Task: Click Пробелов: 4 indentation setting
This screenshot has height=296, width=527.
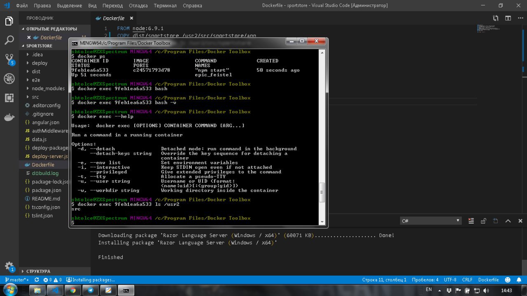Action: 425,280
